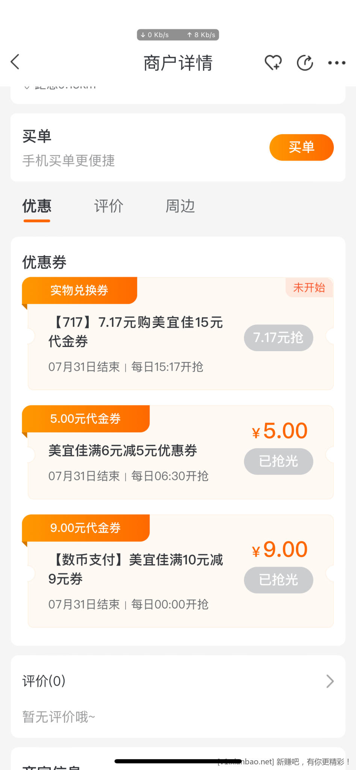Tap the bottom home indicator bar

(178, 761)
